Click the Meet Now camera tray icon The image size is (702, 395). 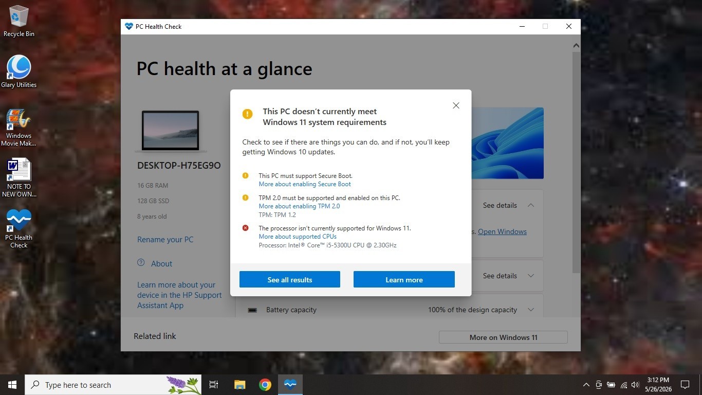[x=599, y=385]
